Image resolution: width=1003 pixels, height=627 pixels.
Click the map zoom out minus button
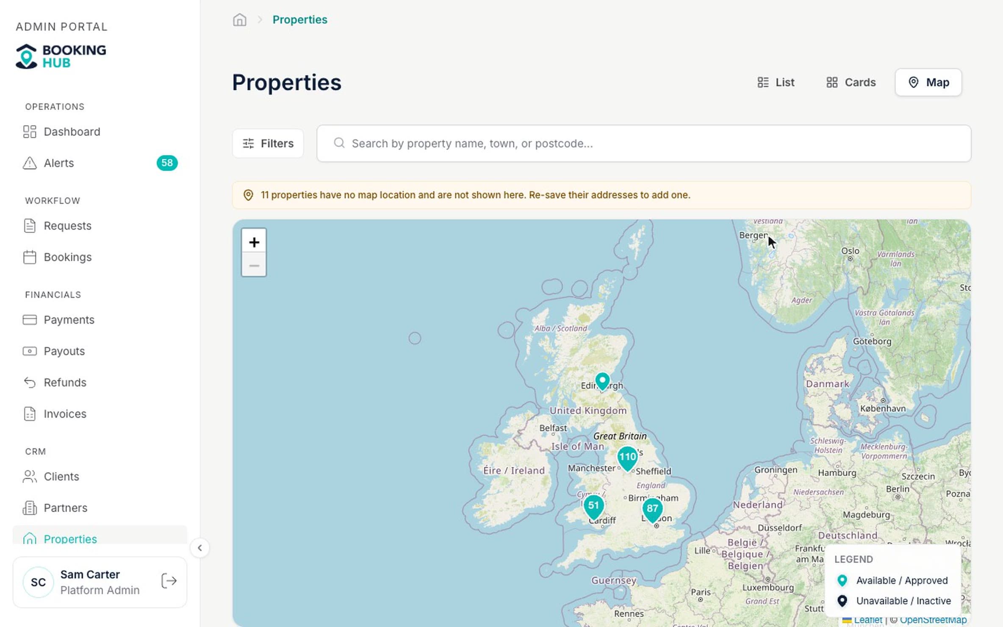[x=254, y=266]
